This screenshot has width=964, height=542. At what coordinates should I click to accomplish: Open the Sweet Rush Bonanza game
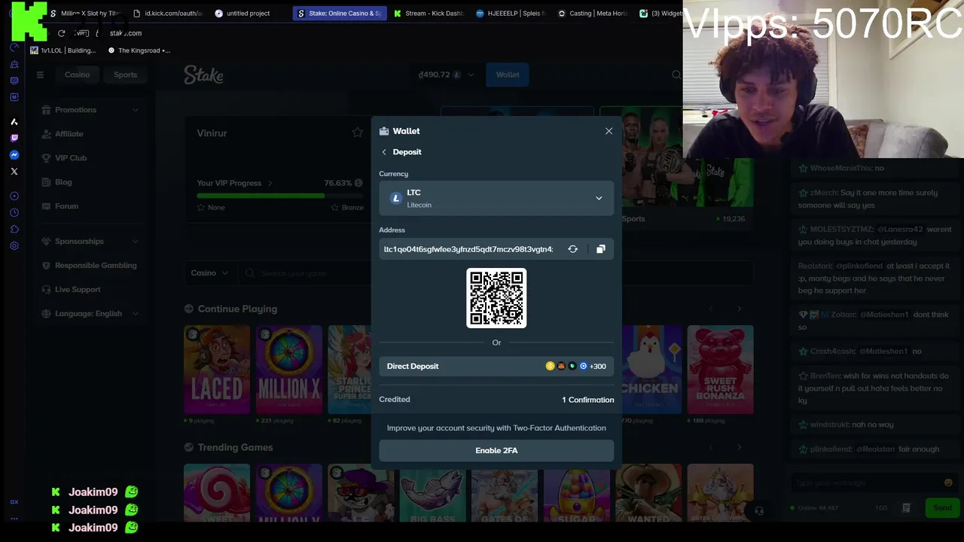[x=720, y=370]
